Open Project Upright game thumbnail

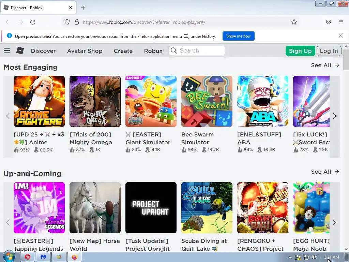click(151, 208)
